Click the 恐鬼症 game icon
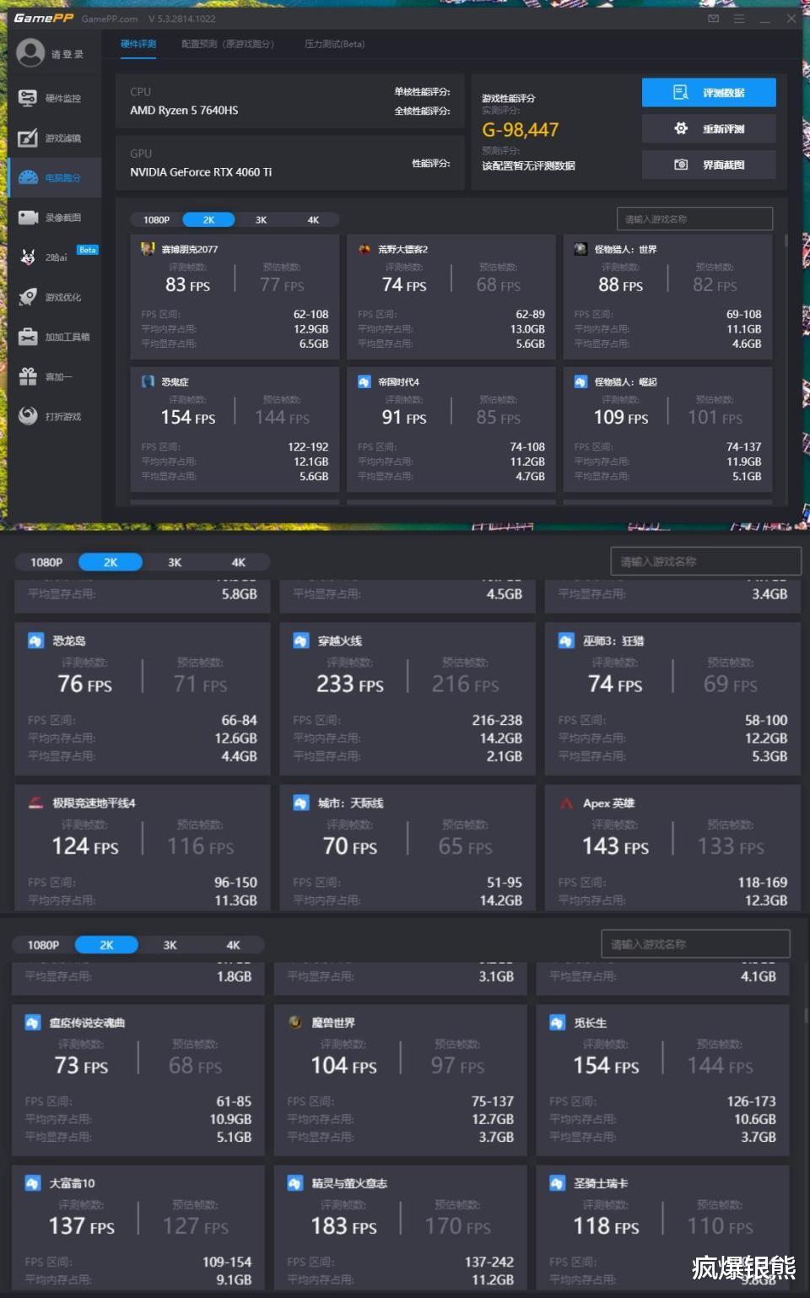This screenshot has width=810, height=1298. (148, 381)
